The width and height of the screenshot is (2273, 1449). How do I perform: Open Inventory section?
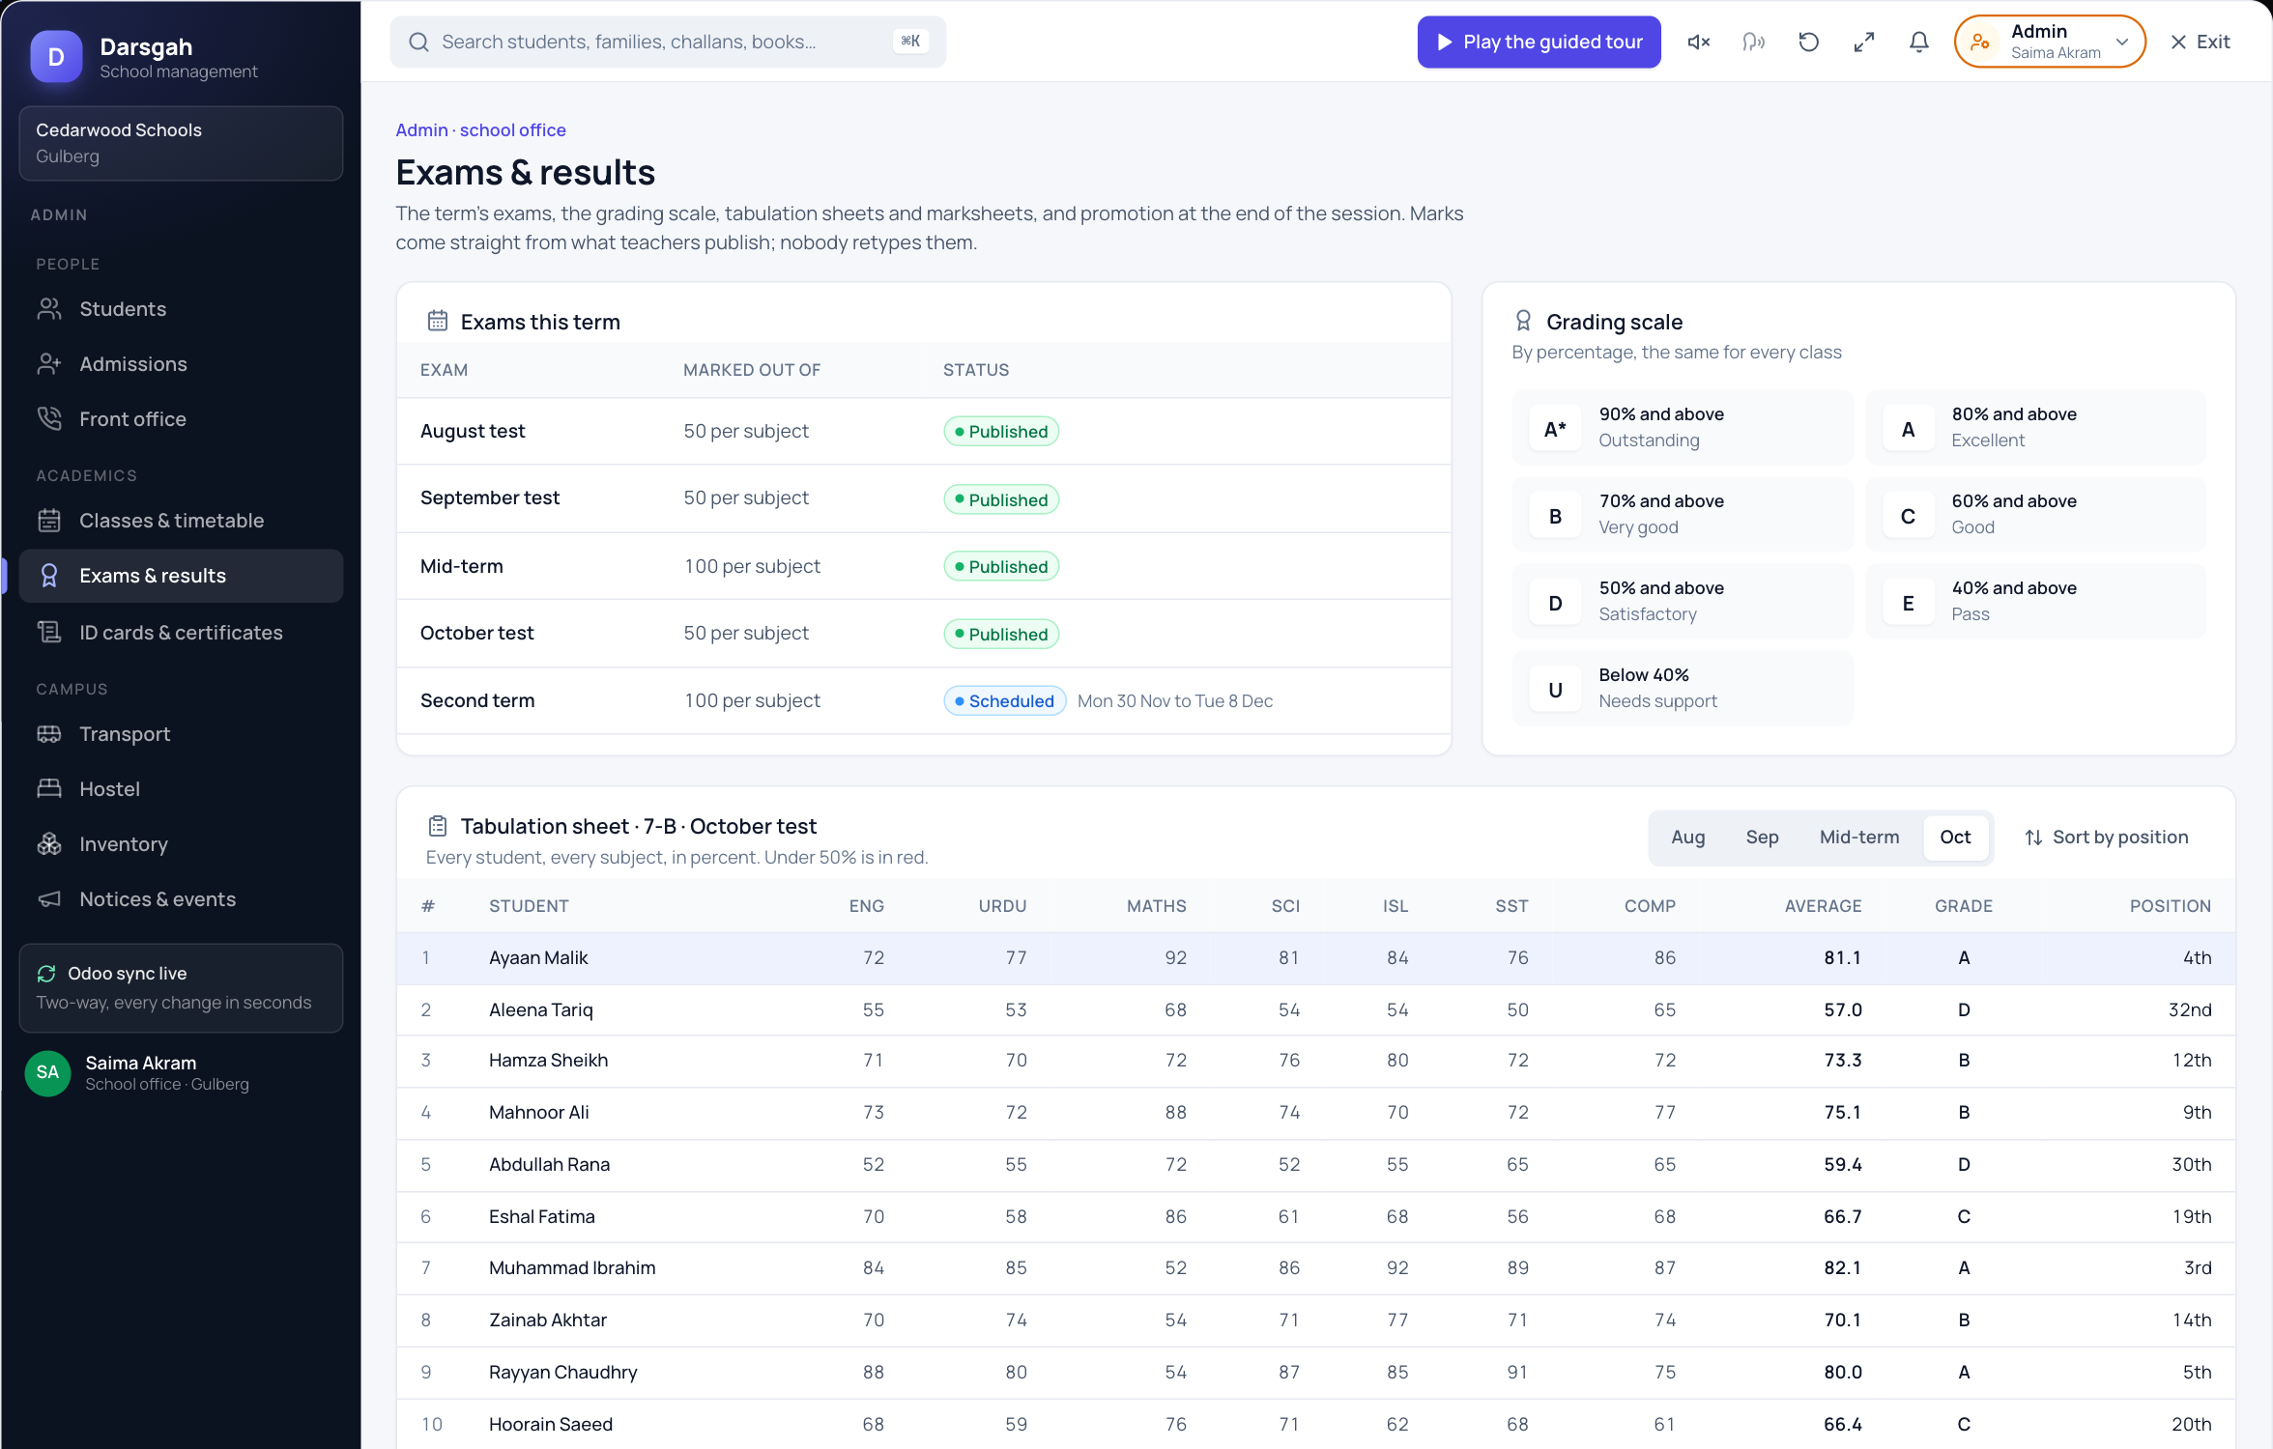pos(181,844)
